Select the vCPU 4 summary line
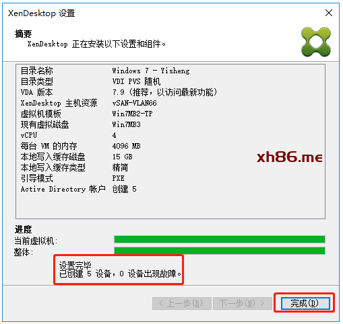 tap(69, 135)
